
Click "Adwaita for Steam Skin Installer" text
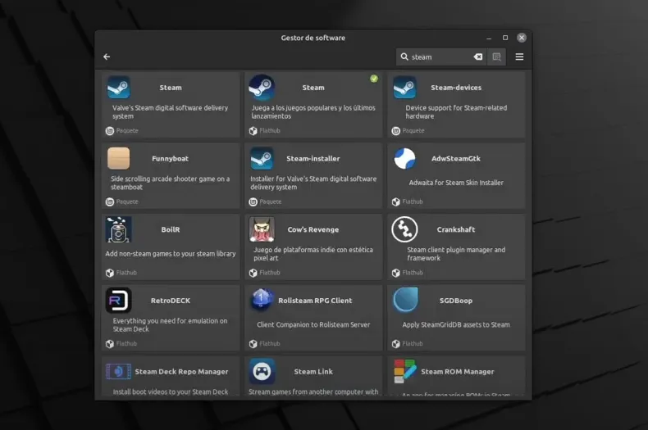[x=456, y=183]
